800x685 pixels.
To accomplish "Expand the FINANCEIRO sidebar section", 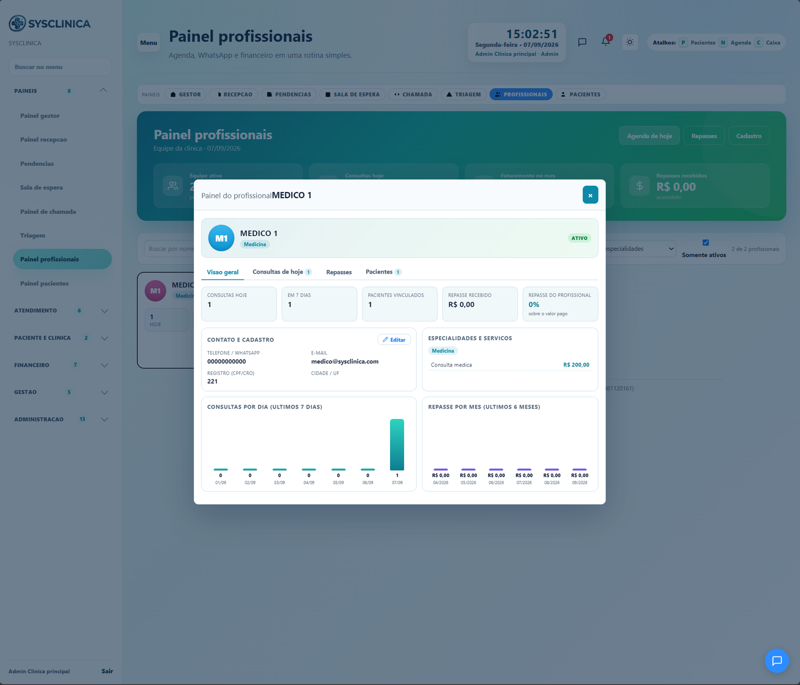I will pyautogui.click(x=104, y=365).
